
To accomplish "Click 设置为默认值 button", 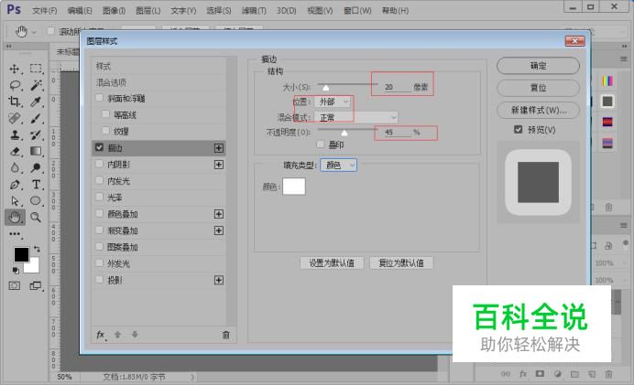I will coord(332,263).
